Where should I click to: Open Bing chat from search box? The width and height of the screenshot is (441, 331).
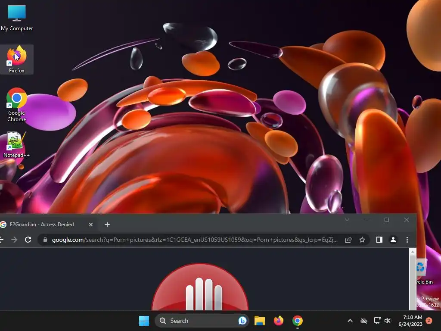coord(242,321)
